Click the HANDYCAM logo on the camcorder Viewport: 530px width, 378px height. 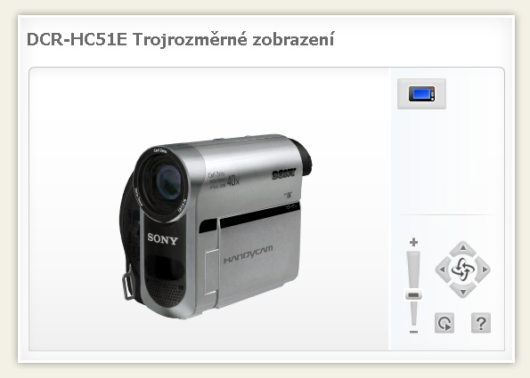coord(249,254)
